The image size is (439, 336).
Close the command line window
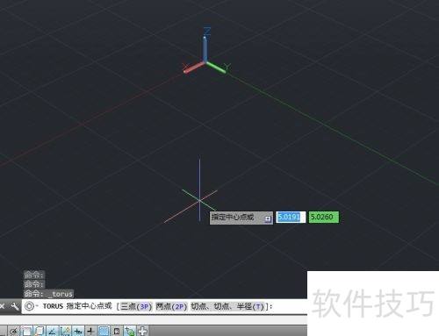pos(2,306)
